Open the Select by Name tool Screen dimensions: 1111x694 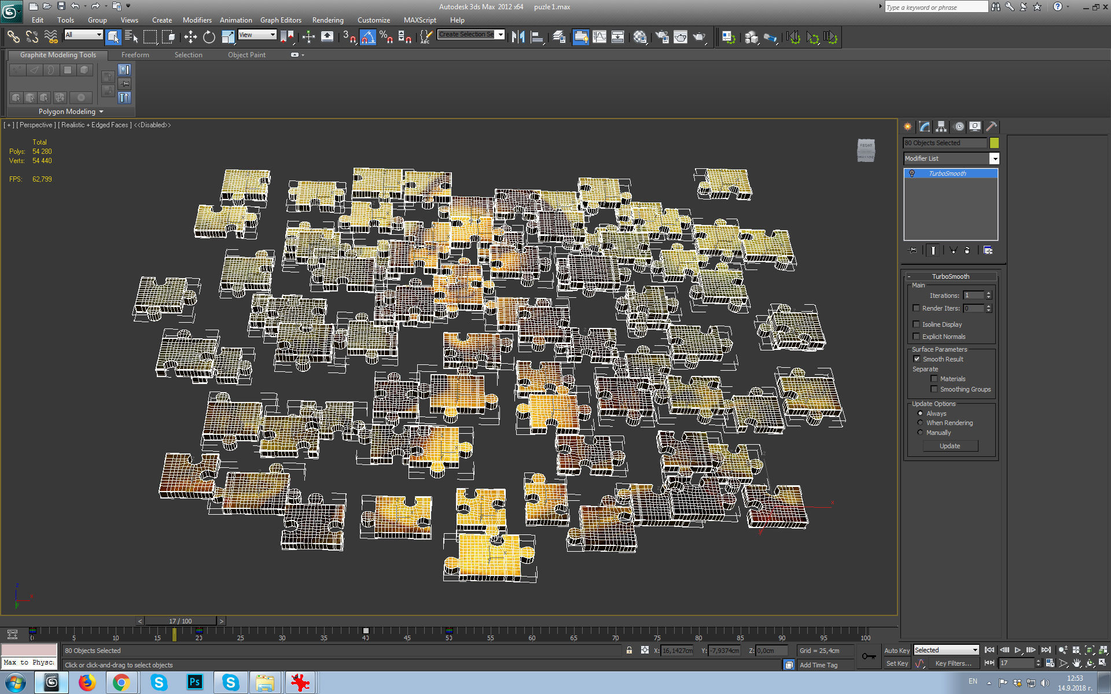(x=131, y=37)
